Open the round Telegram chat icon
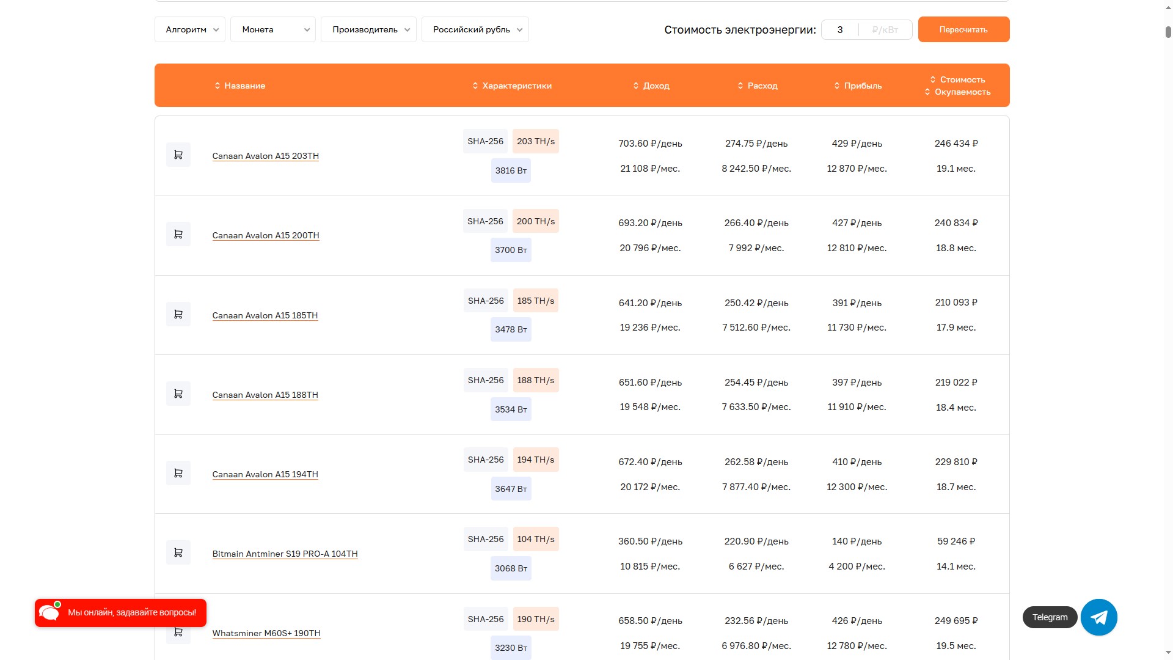1173x660 pixels. coord(1098,617)
